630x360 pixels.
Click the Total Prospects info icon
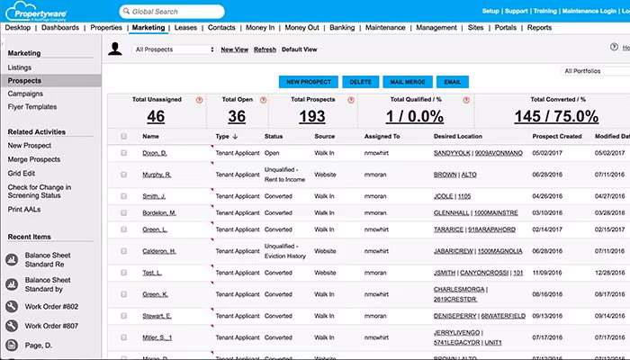click(351, 100)
